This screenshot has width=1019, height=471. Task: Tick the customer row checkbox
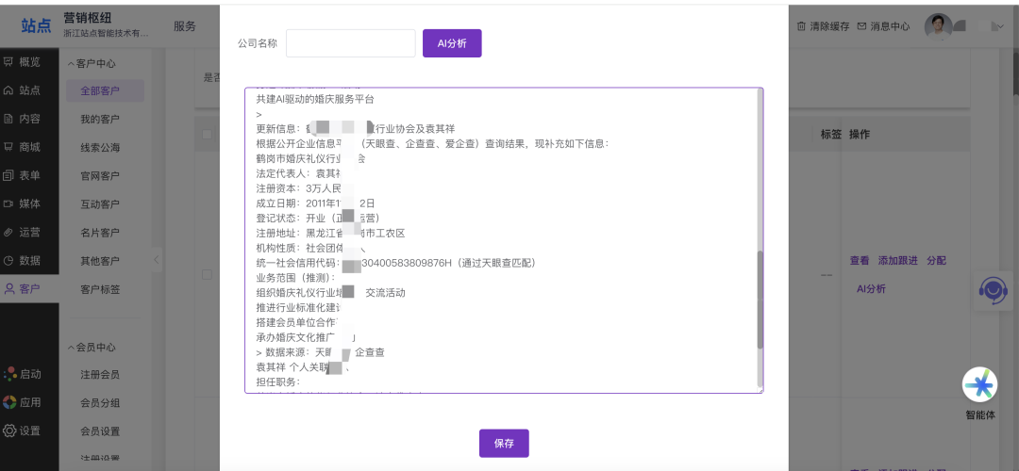208,274
